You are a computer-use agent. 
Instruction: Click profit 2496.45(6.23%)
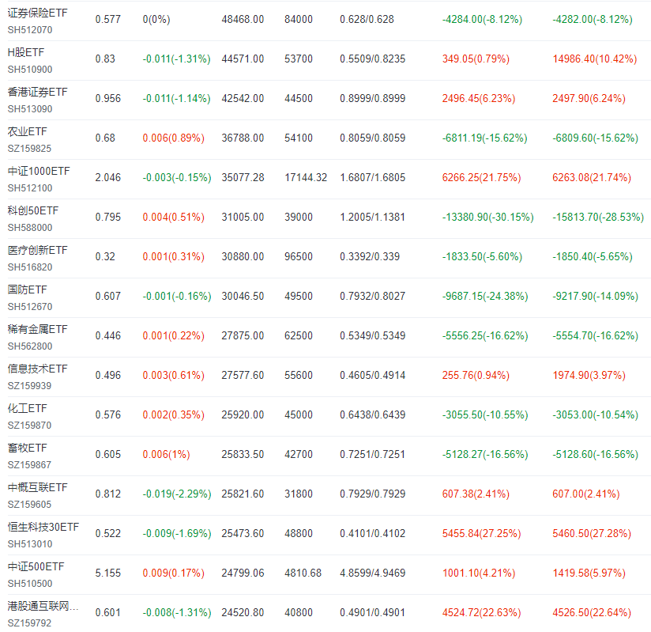click(479, 98)
